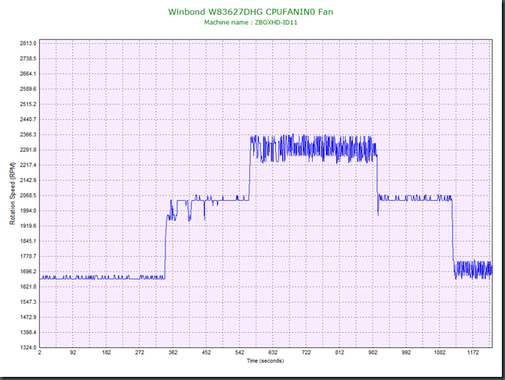Click the 2142.9 y-axis value
The image size is (505, 380).
28,180
